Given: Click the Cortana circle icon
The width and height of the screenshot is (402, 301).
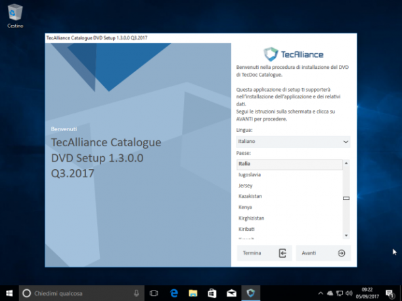Looking at the screenshot, I should (x=27, y=293).
